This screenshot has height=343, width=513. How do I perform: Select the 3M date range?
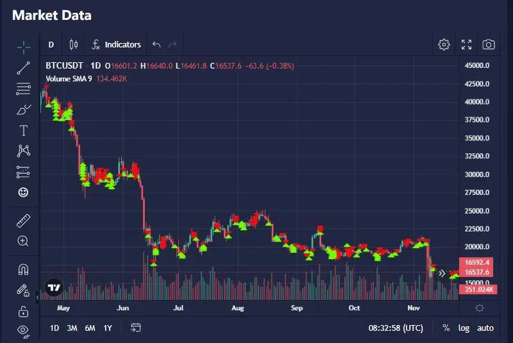tap(72, 328)
